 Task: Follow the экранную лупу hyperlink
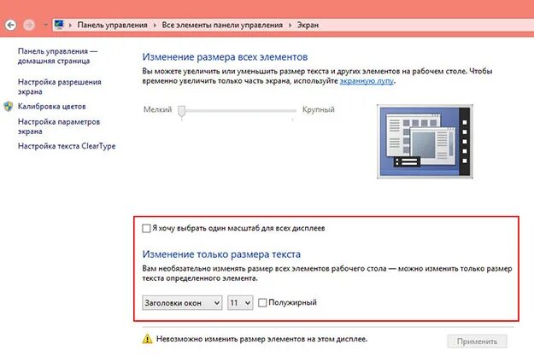click(367, 81)
